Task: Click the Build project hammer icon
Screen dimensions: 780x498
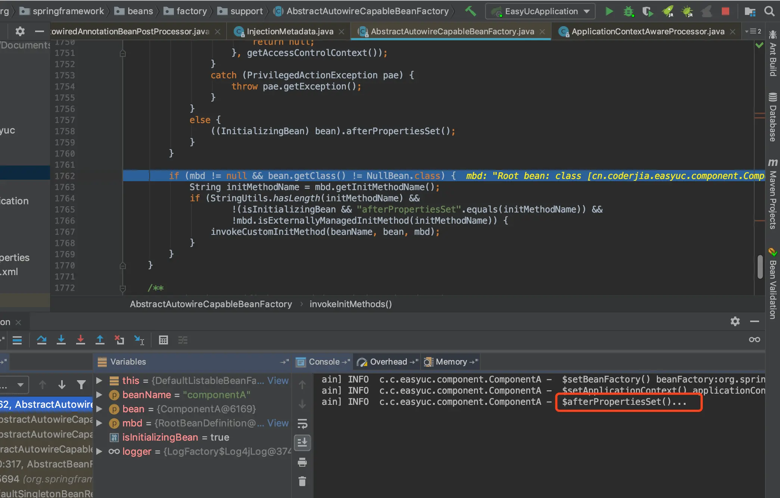Action: click(470, 11)
